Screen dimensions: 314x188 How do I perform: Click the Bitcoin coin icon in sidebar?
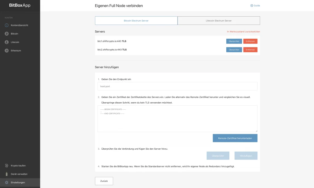[x=6, y=33]
